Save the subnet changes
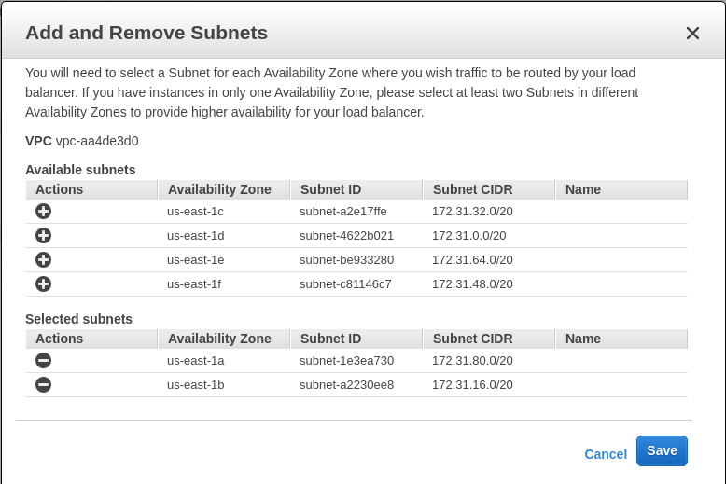 point(662,450)
